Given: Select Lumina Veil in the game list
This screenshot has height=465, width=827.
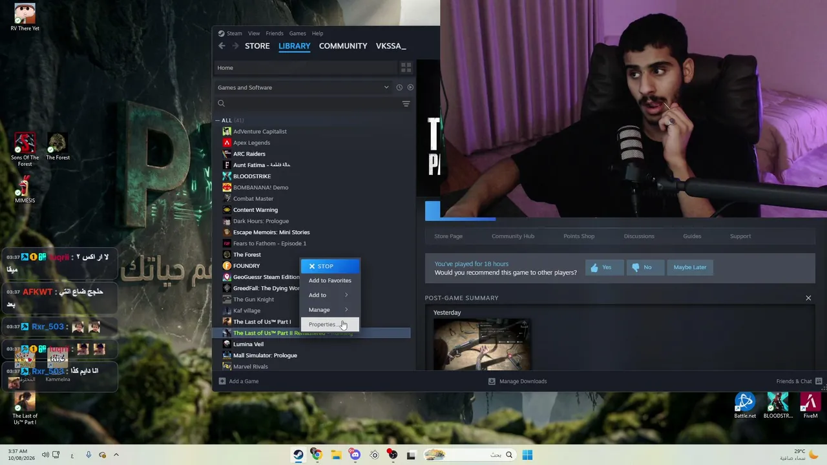Looking at the screenshot, I should (x=248, y=344).
